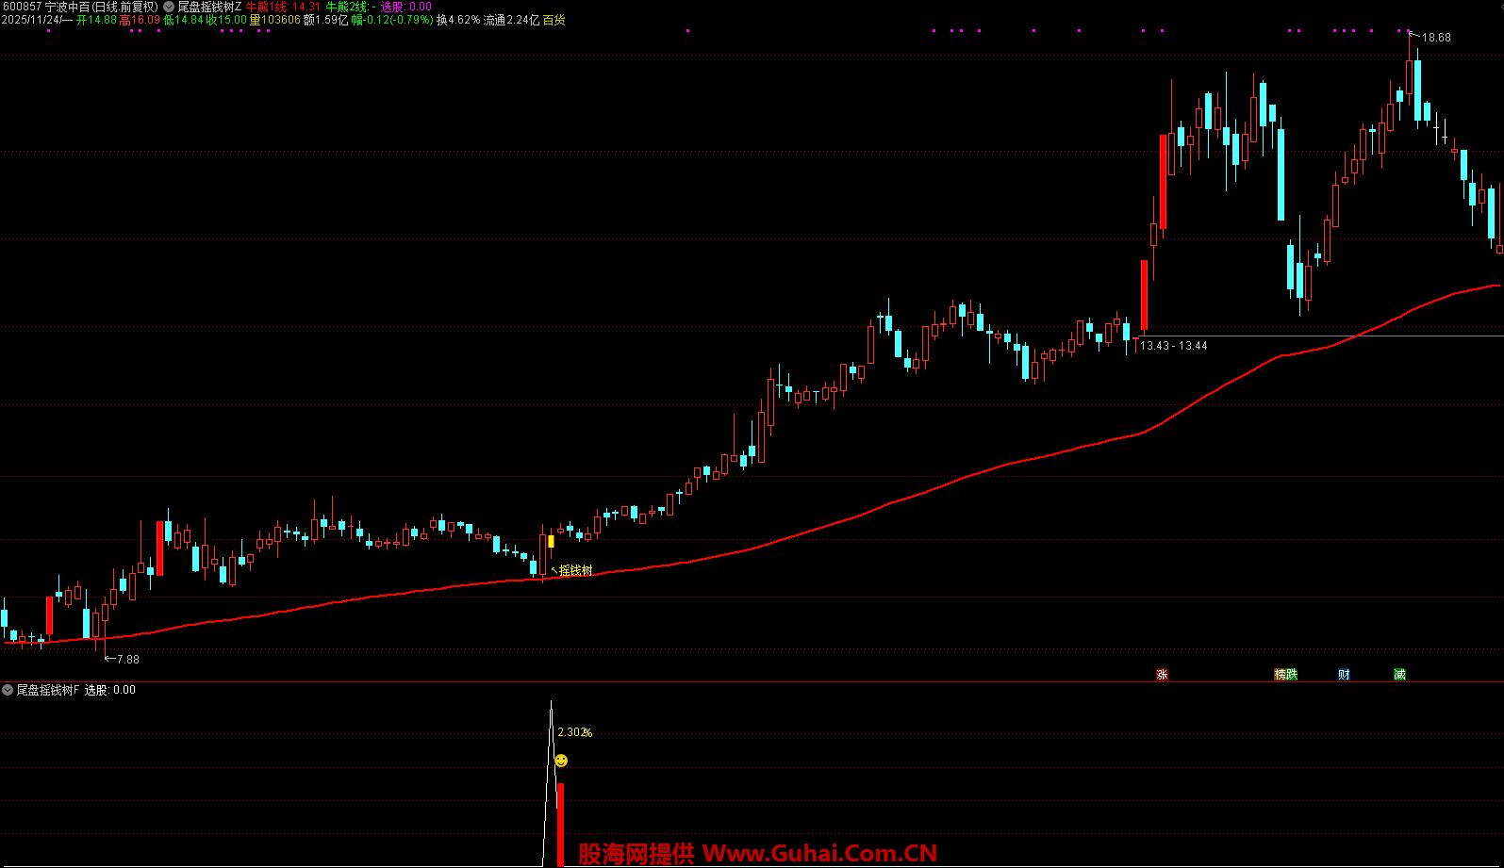
Task: Click the 牛熊1线 14.31 indicator value
Action: click(x=283, y=7)
